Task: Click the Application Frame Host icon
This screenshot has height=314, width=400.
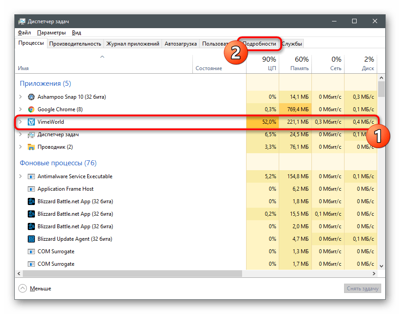Action: click(x=31, y=189)
